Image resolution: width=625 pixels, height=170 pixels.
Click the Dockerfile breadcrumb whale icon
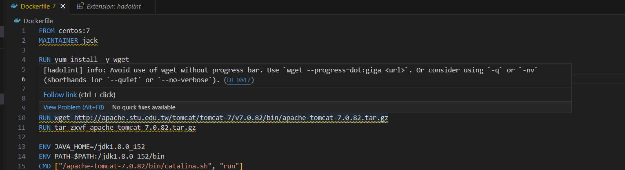[x=17, y=21]
